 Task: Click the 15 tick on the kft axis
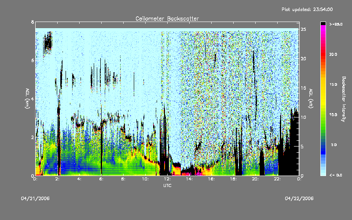click(x=303, y=88)
